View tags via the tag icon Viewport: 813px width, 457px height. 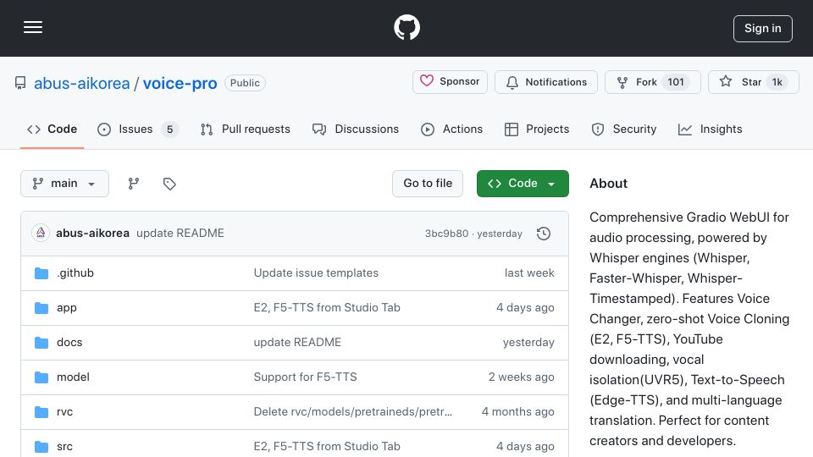coord(169,184)
